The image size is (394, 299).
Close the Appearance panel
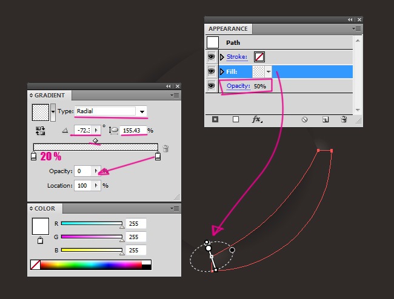(x=359, y=19)
